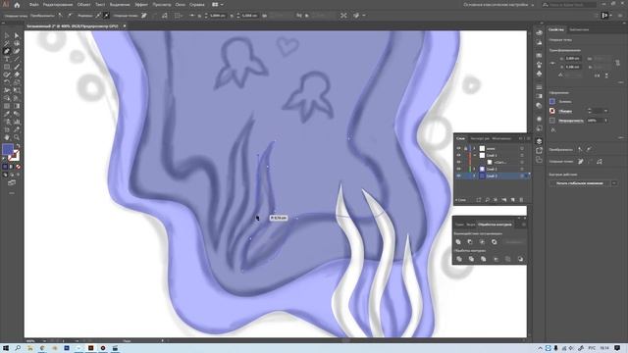The image size is (628, 353).
Task: Go to Illustrator Home screen icon
Action: pyautogui.click(x=17, y=5)
